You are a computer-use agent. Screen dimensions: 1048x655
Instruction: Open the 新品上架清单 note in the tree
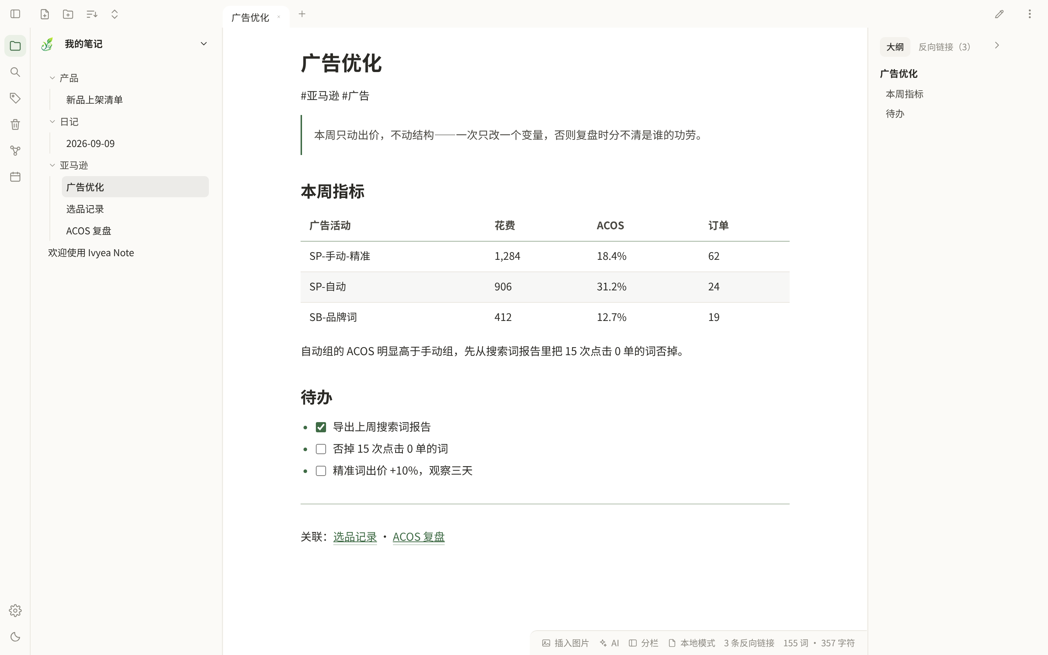(135, 100)
